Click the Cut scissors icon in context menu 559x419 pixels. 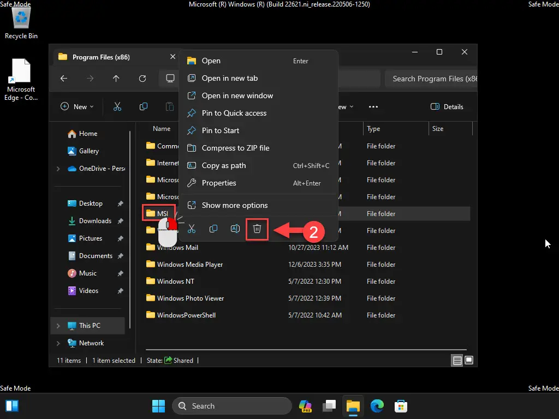192,229
